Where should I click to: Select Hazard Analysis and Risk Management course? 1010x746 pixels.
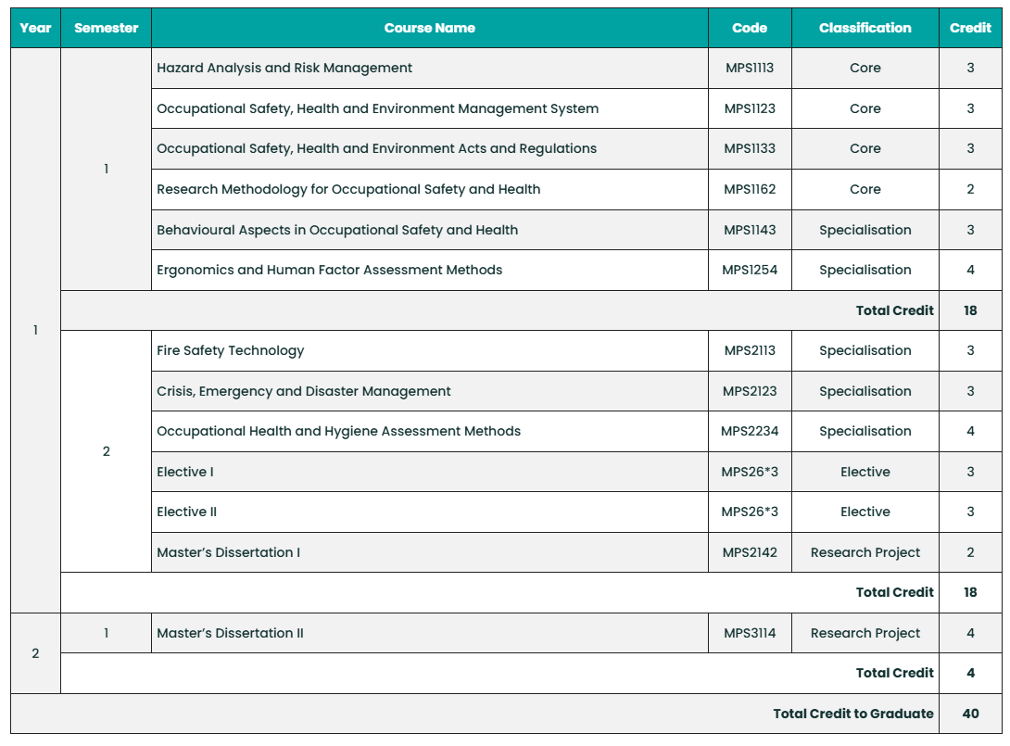tap(284, 68)
